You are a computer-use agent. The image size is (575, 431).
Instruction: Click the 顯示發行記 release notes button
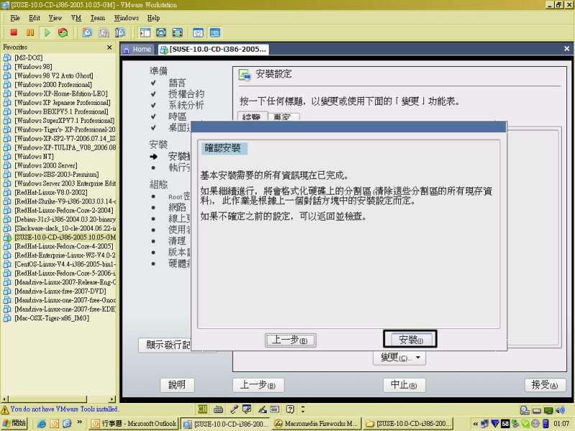click(165, 345)
